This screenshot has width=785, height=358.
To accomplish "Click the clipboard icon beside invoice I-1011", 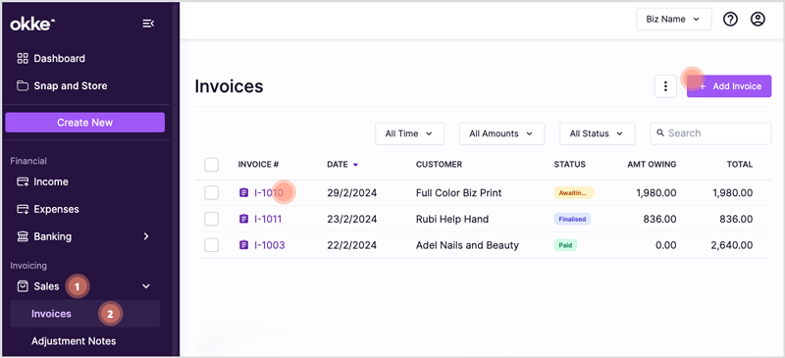I will click(243, 219).
